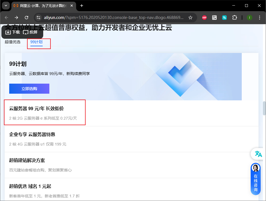Select the 99计划 tab
Viewport: 266px width, 201px height.
pos(37,42)
